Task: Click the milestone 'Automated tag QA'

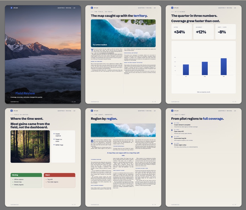Action: 180,138
